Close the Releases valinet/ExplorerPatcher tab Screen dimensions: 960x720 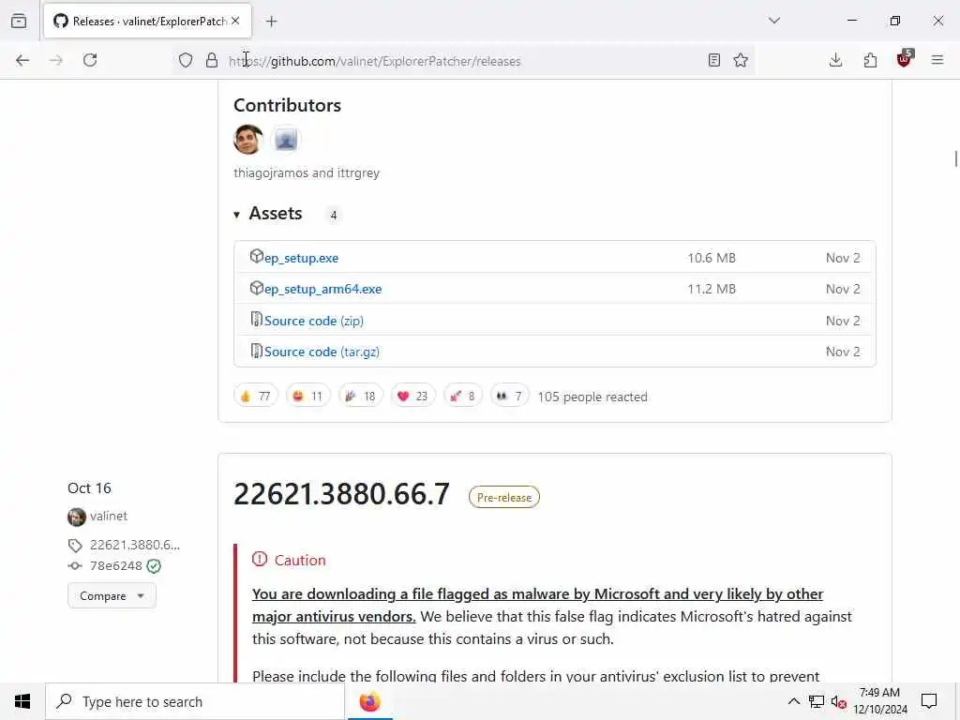point(235,21)
